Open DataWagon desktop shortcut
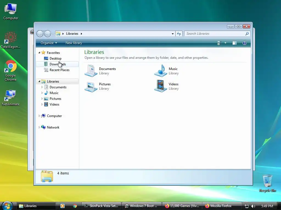Viewport: 281px width, 210px height. pyautogui.click(x=11, y=40)
